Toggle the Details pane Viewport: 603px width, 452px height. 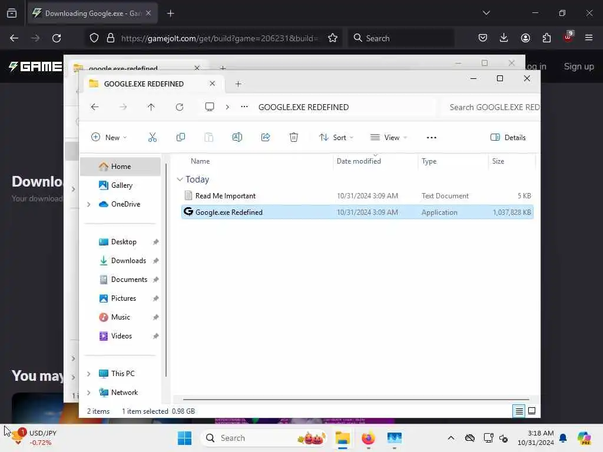point(508,138)
